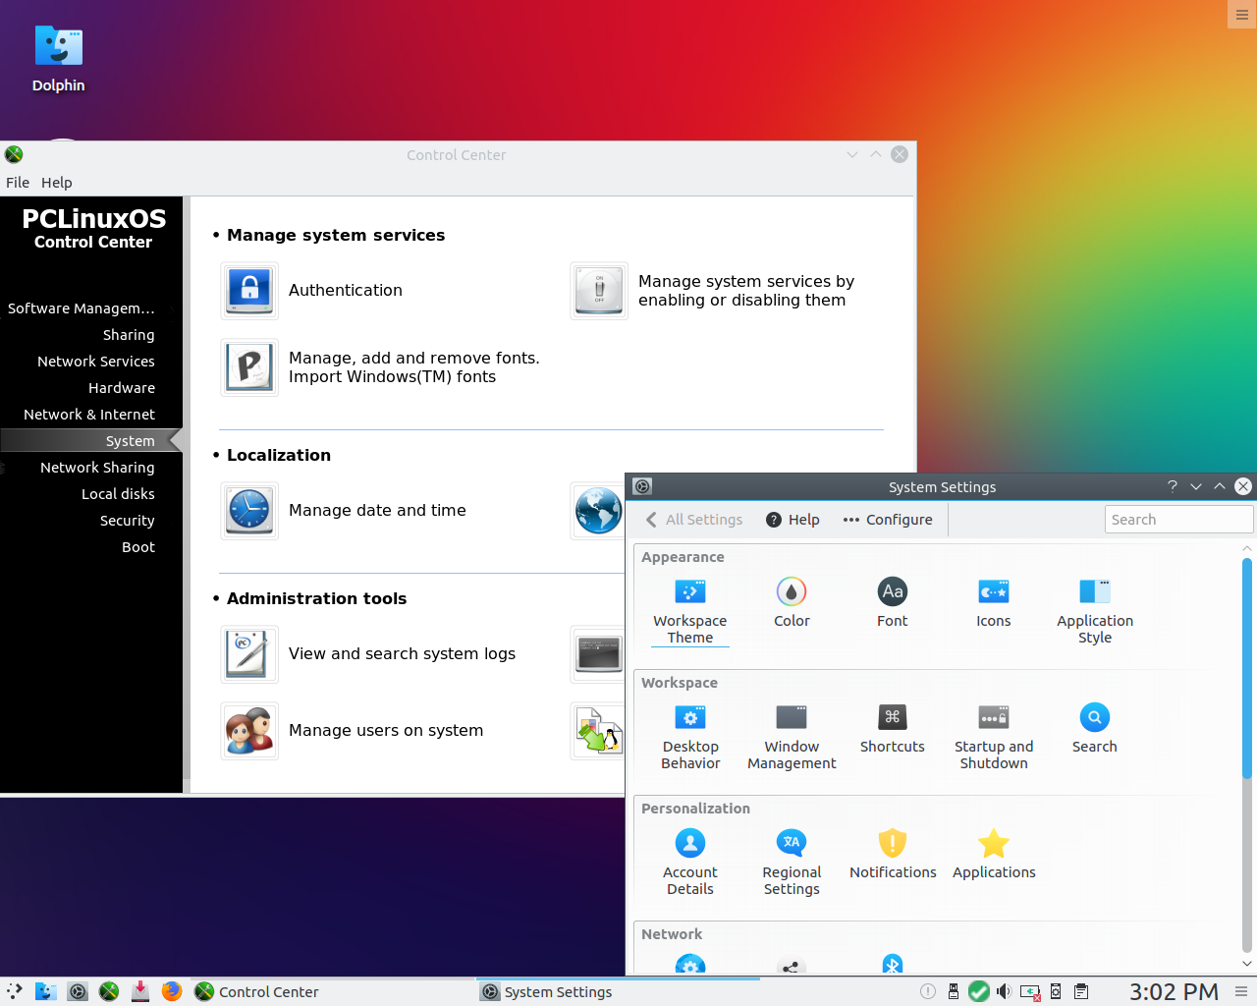Click the green checkmark update notifier in tray
Viewport: 1257px width, 1006px height.
point(979,991)
